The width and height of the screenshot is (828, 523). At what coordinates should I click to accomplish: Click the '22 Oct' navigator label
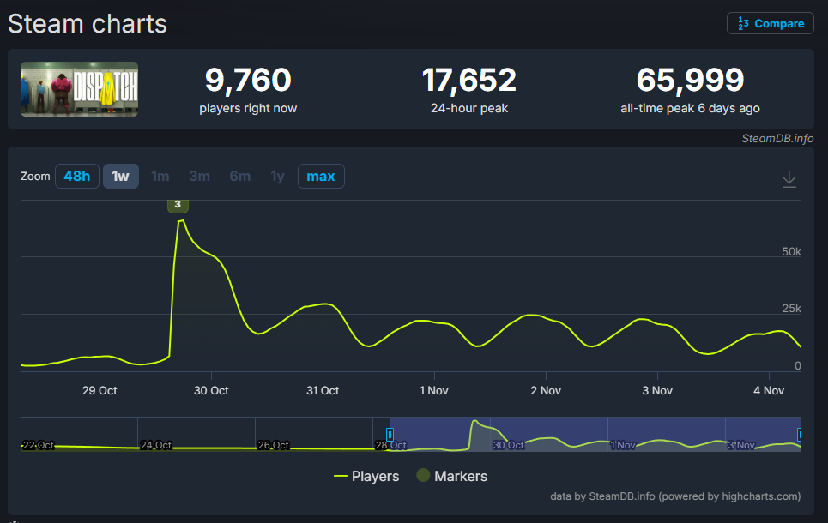[39, 445]
